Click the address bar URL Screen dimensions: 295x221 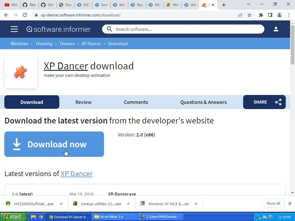[81, 15]
